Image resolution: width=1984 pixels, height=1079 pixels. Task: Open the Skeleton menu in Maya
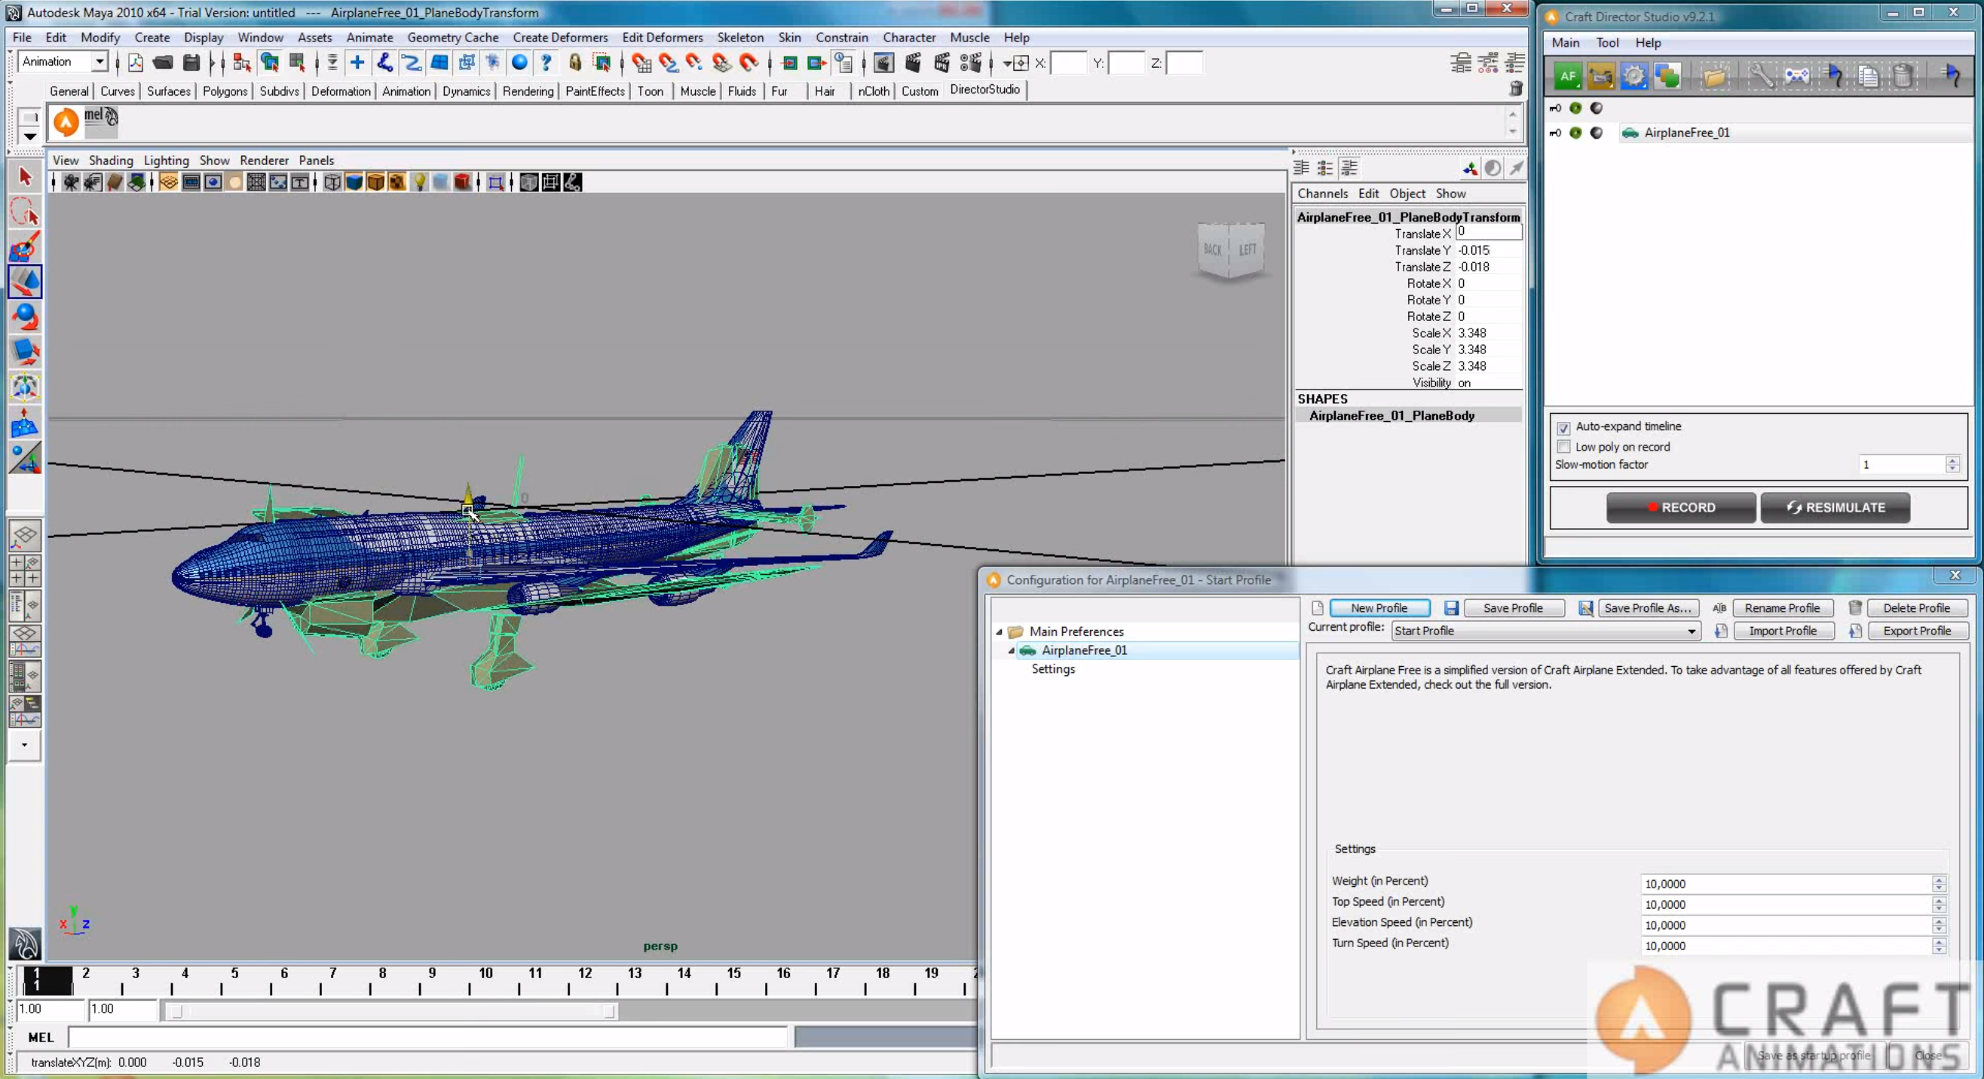[x=741, y=37]
